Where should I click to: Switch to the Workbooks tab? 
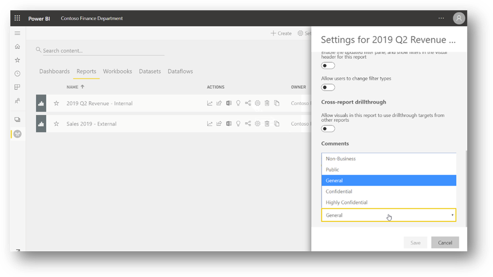117,71
